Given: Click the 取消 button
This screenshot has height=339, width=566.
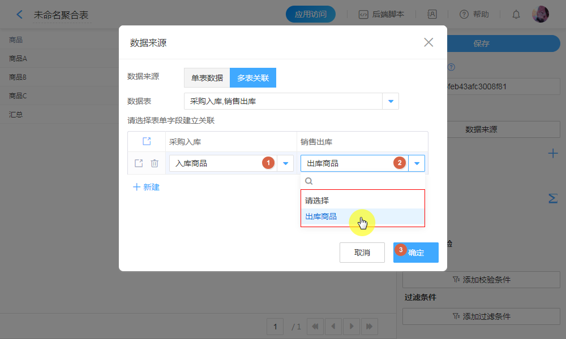Looking at the screenshot, I should [x=362, y=253].
